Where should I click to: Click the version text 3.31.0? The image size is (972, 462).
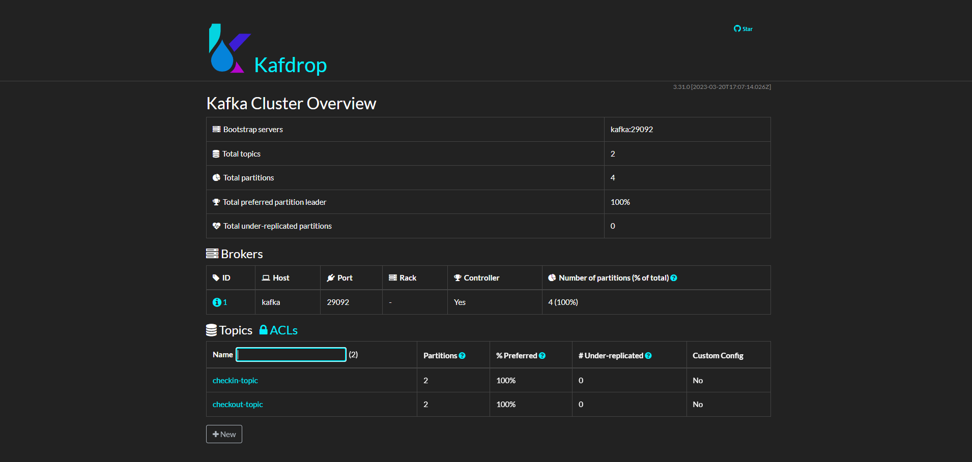pos(681,87)
